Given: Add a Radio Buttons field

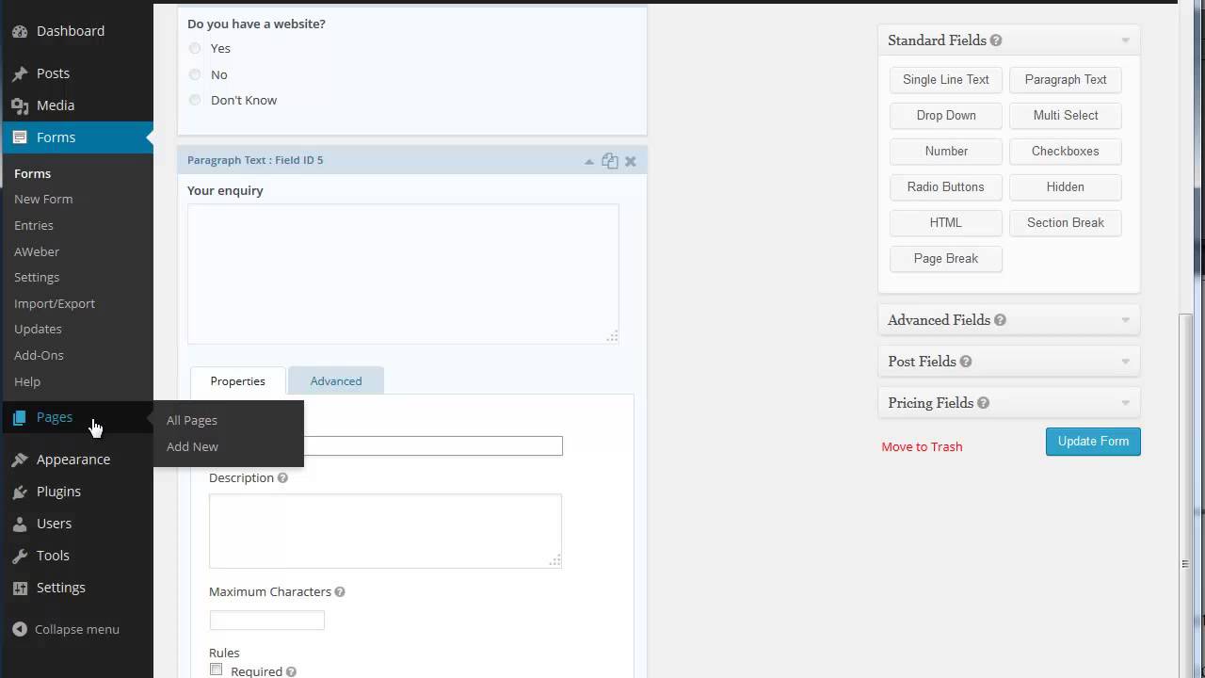Looking at the screenshot, I should pos(946,187).
